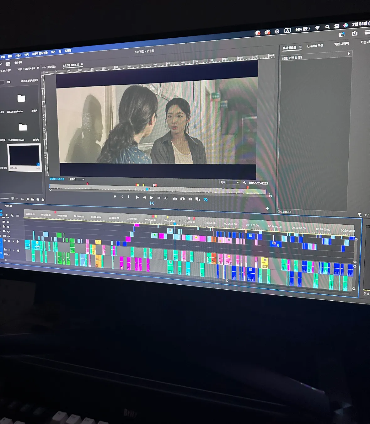Click the 내보내기 export workspace button
This screenshot has height=424, width=370.
click(18, 62)
